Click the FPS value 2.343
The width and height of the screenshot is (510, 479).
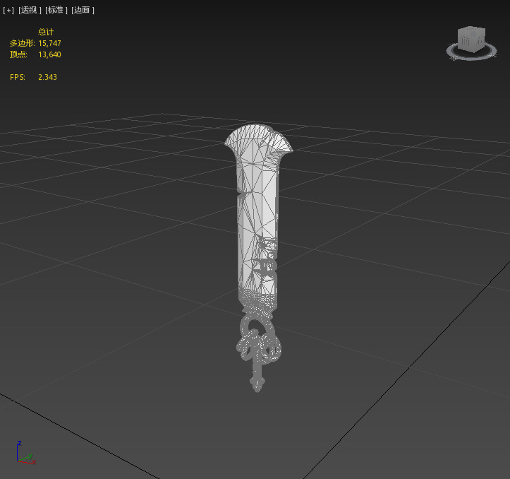pyautogui.click(x=47, y=77)
